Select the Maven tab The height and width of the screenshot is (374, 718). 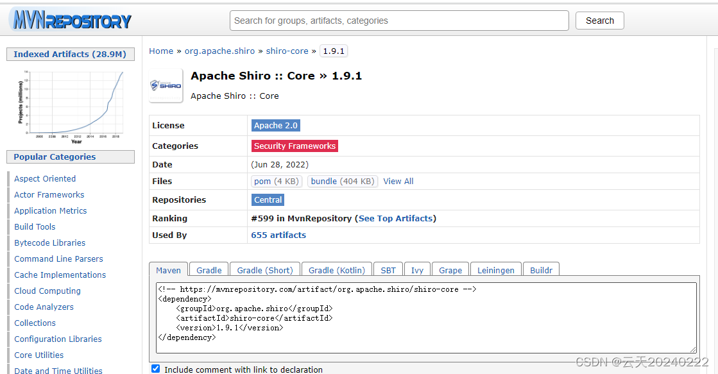pyautogui.click(x=168, y=270)
